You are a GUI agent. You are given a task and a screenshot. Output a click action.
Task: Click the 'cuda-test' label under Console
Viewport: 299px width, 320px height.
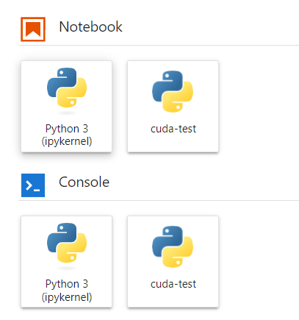[x=173, y=284]
